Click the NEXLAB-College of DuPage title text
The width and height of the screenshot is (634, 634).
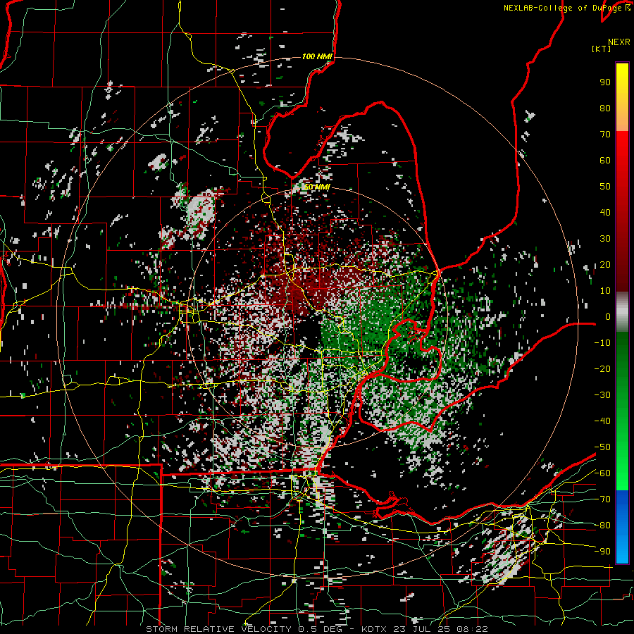(x=566, y=8)
